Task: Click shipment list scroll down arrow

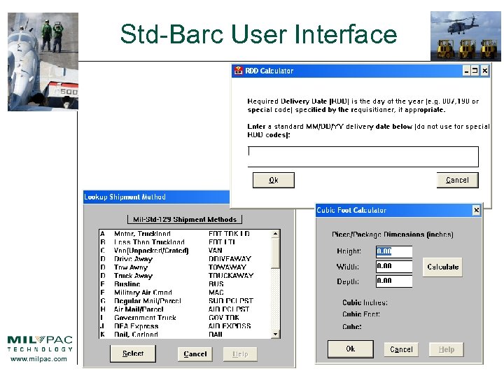Action: [276, 335]
